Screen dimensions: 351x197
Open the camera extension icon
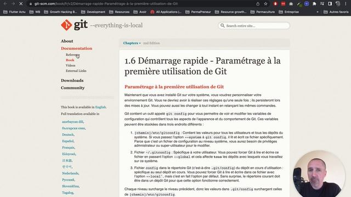(291, 4)
